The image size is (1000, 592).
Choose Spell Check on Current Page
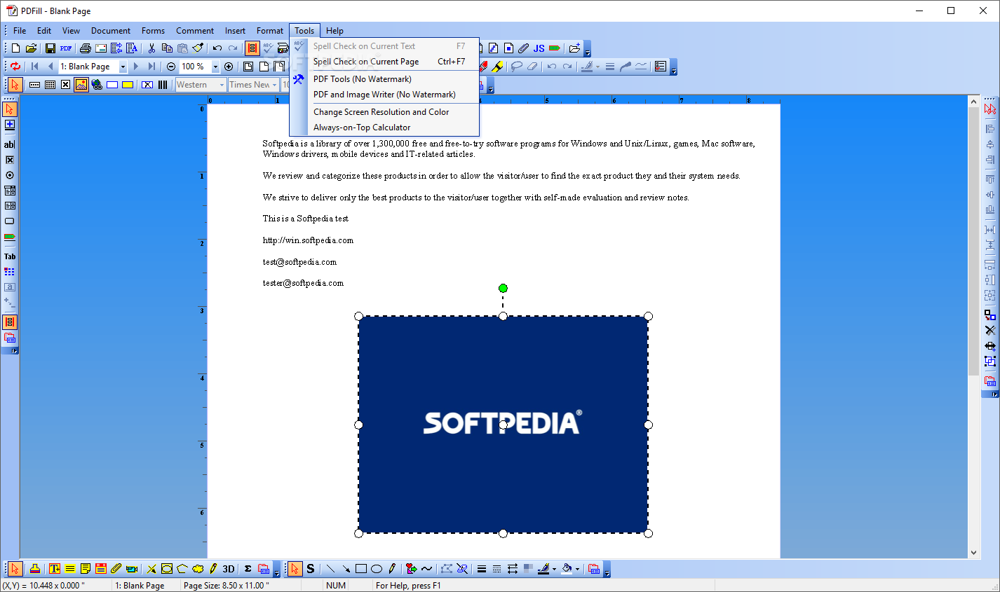384,62
